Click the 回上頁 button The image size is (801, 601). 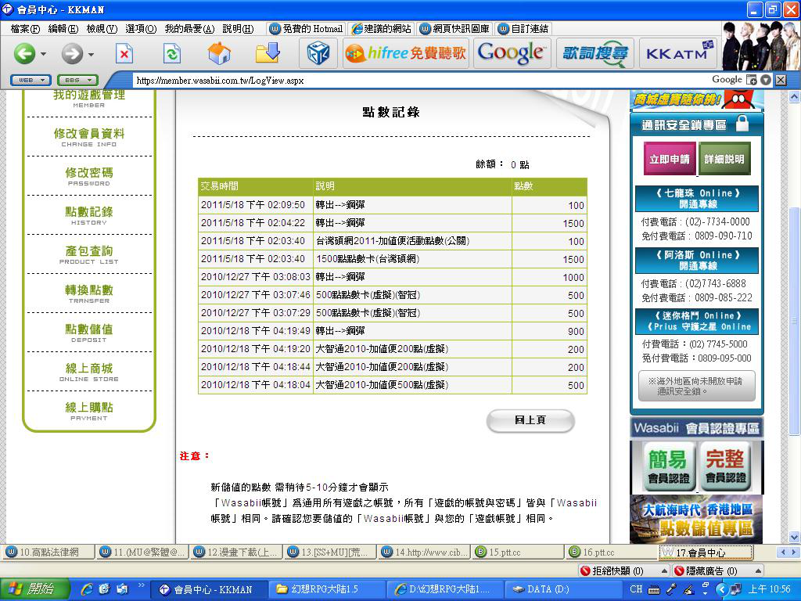[530, 420]
